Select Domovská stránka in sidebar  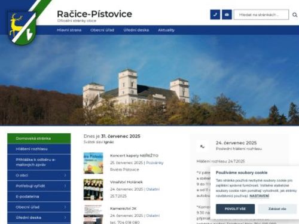tap(39, 139)
